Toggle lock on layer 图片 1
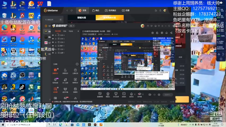This screenshot has height=127, width=226. (x=56, y=46)
